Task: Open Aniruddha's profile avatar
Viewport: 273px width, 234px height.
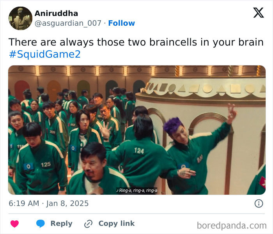Action: (20, 18)
